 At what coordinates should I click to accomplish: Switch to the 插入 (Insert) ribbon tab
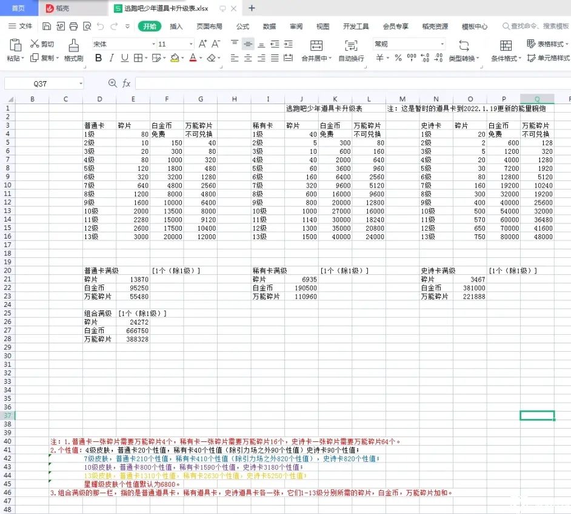(176, 27)
